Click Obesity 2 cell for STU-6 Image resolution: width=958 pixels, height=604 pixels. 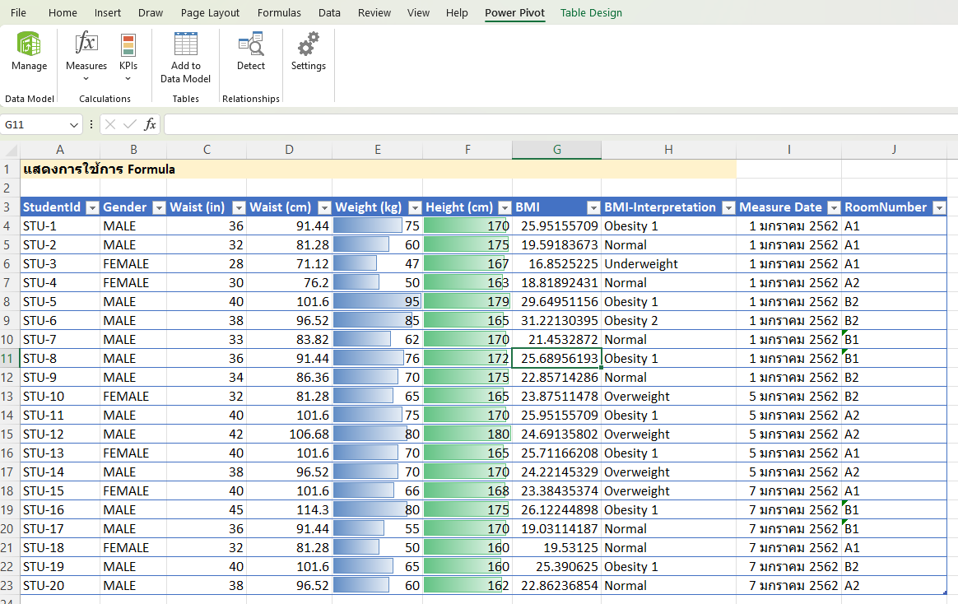pyautogui.click(x=668, y=321)
